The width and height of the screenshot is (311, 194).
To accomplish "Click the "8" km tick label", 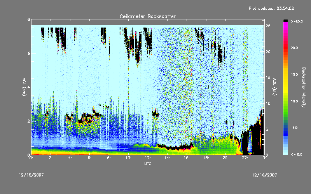I will point(29,19).
